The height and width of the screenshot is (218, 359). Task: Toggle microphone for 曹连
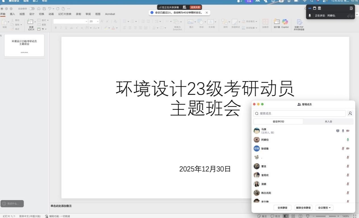(348, 166)
